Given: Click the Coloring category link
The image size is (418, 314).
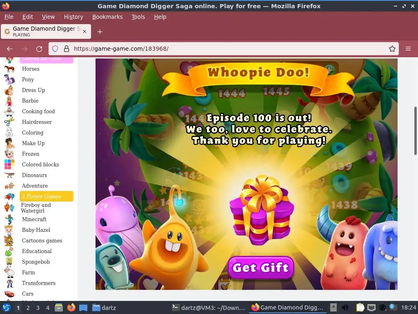Looking at the screenshot, I should click(33, 133).
